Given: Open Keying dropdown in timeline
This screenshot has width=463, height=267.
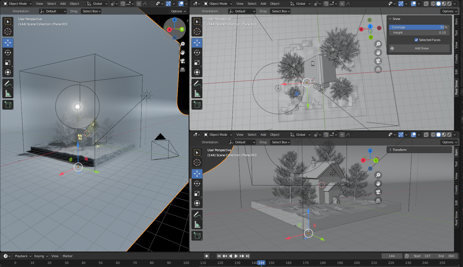Looking at the screenshot, I should (41, 256).
